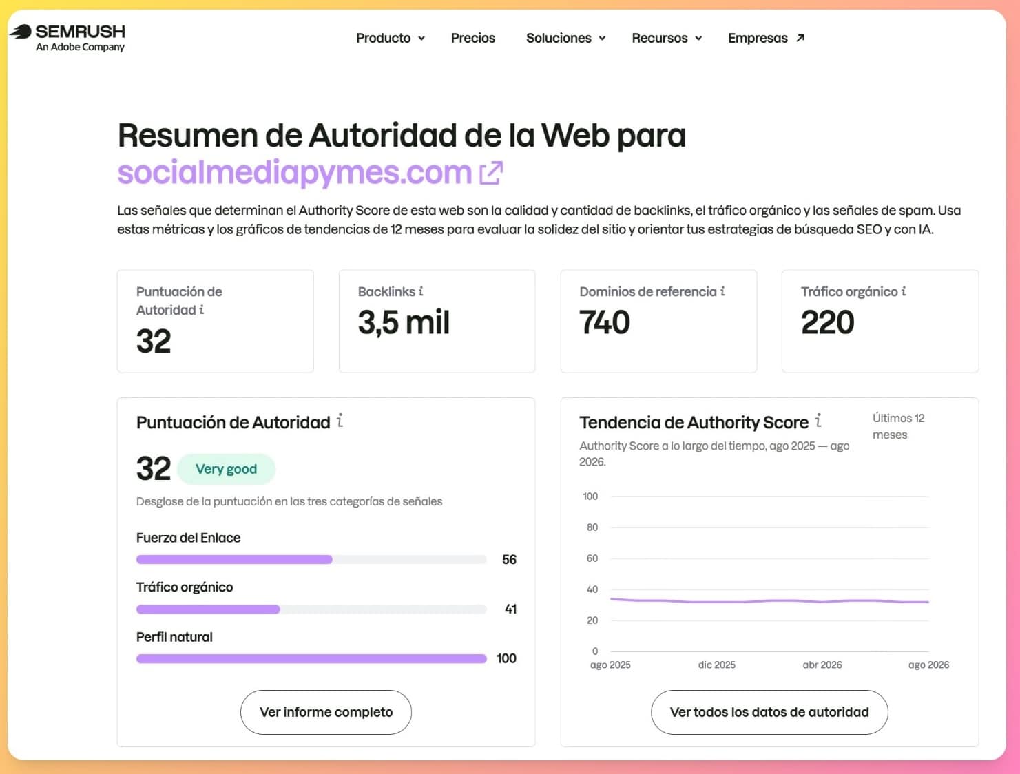Click the Fuerza del Enlace score 56
Screen dimensions: 1020x774
coord(509,560)
